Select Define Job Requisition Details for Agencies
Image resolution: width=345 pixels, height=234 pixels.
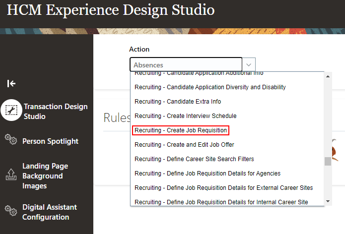point(207,174)
